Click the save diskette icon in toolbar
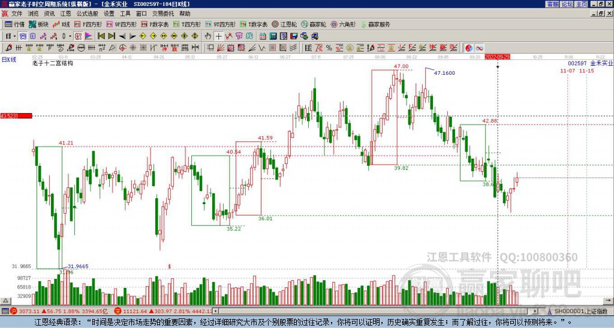The width and height of the screenshot is (614, 328). (294, 37)
